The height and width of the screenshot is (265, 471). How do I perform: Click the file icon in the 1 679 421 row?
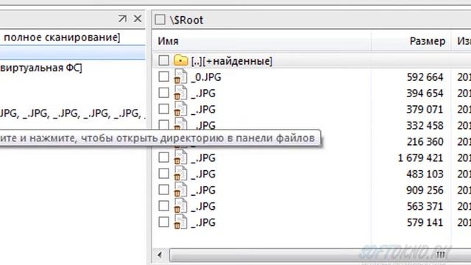pyautogui.click(x=180, y=158)
